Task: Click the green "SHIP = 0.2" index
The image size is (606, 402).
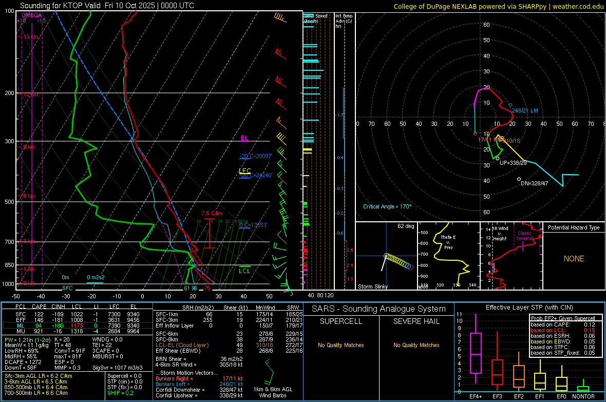Action: [x=120, y=393]
